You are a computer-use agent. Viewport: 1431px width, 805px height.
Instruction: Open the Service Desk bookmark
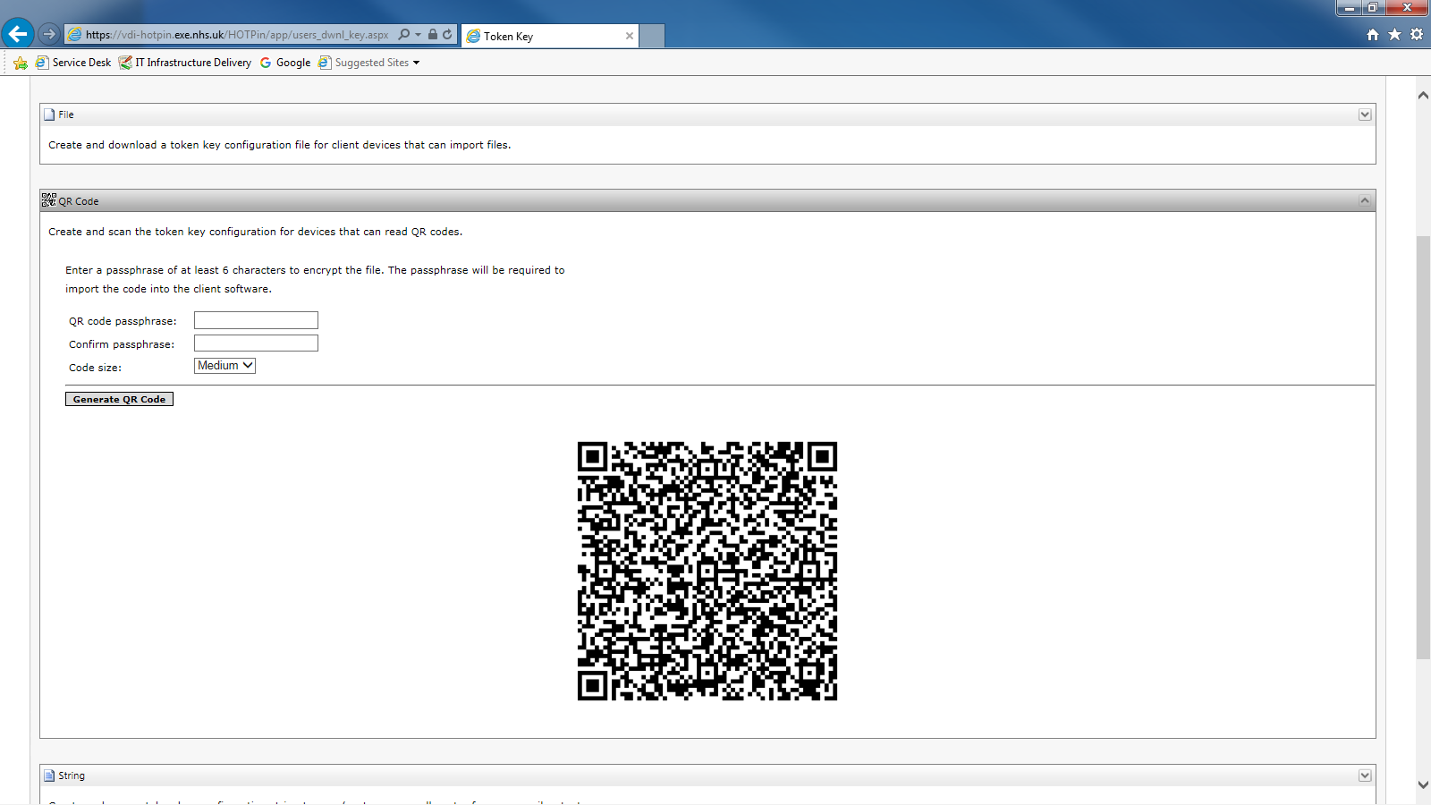pyautogui.click(x=73, y=63)
